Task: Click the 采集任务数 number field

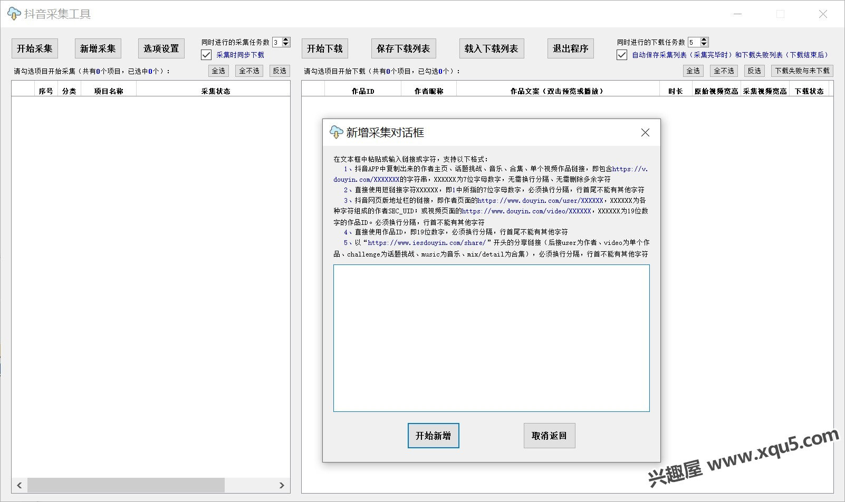Action: (277, 42)
